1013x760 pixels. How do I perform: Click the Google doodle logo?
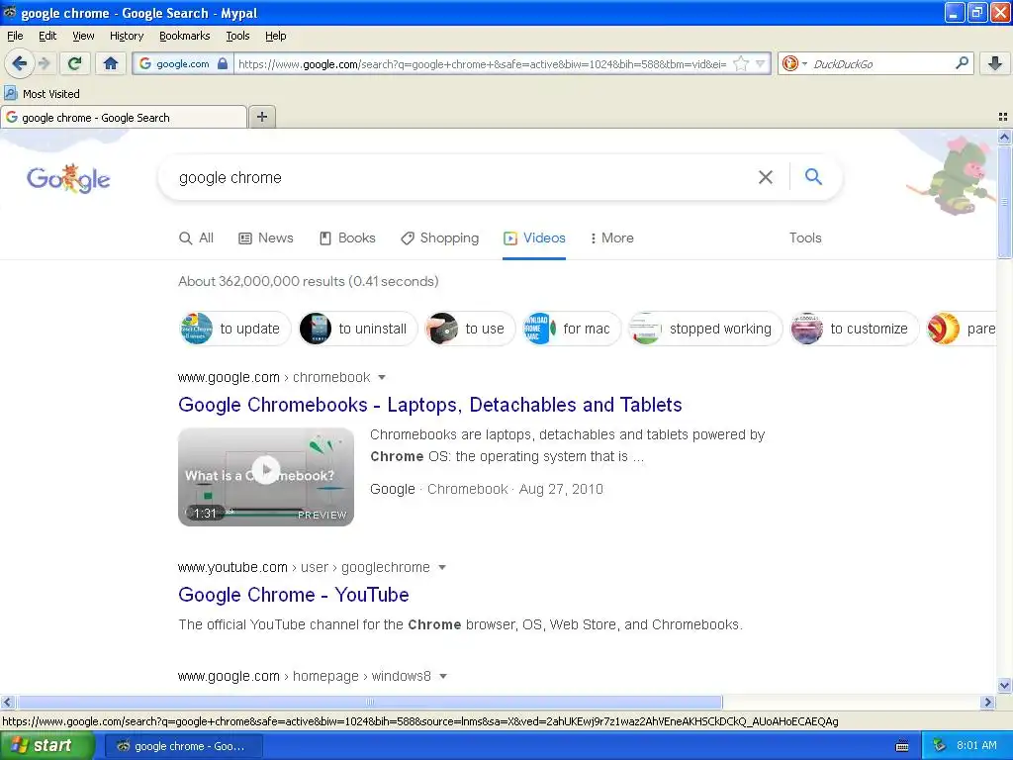[x=68, y=178]
